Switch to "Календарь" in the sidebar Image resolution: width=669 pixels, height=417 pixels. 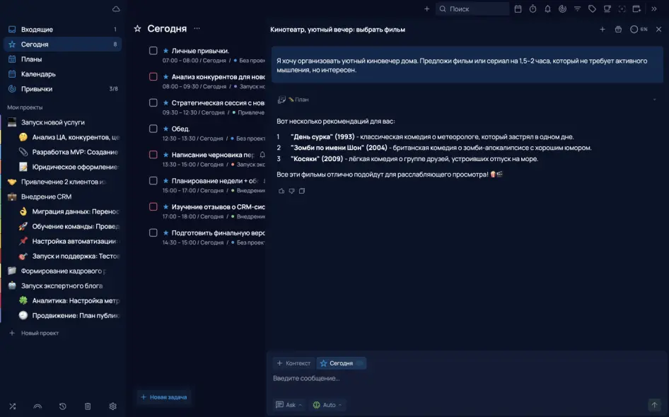pyautogui.click(x=38, y=74)
